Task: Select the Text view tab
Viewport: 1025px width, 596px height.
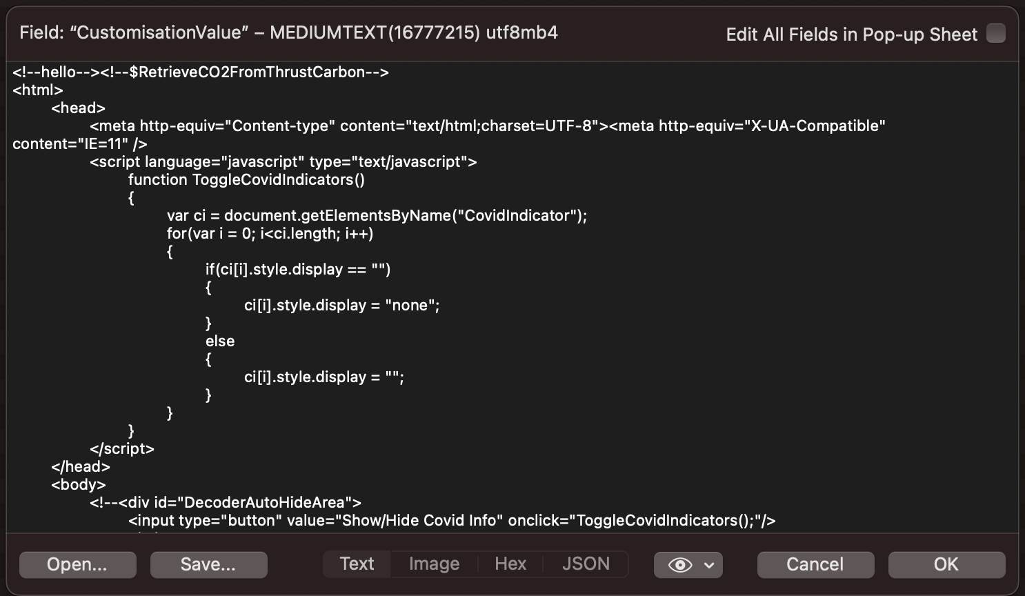Action: coord(356,564)
